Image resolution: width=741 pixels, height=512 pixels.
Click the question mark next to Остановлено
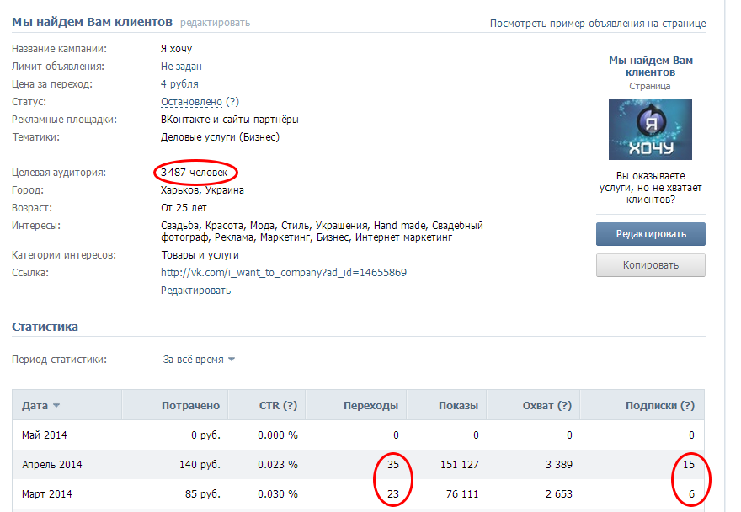pos(232,102)
